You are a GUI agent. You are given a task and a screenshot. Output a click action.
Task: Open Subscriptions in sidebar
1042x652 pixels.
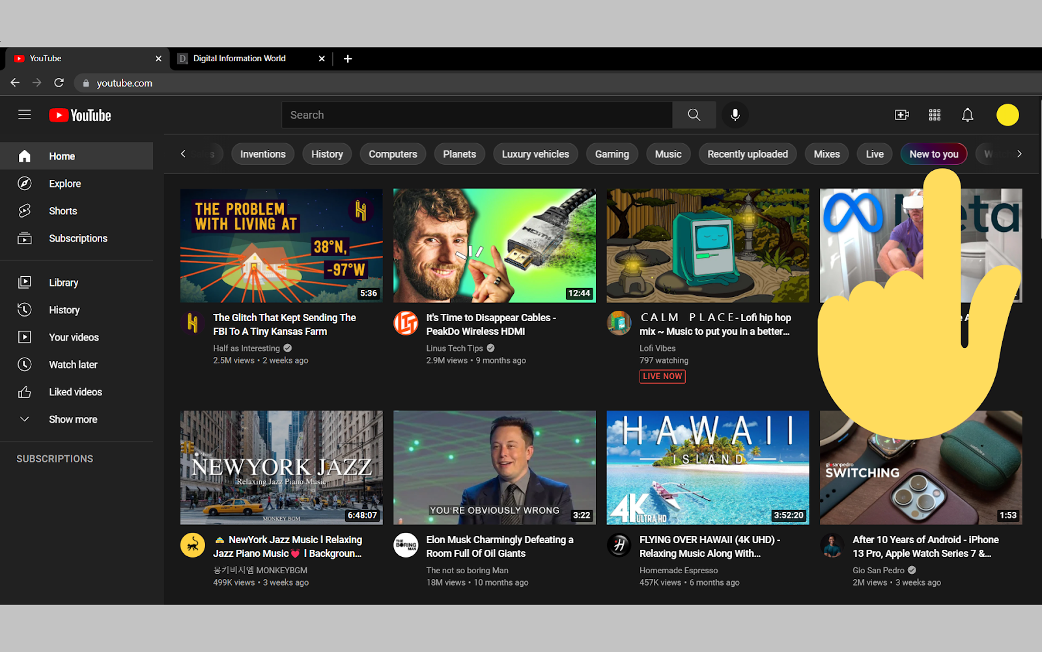point(77,238)
